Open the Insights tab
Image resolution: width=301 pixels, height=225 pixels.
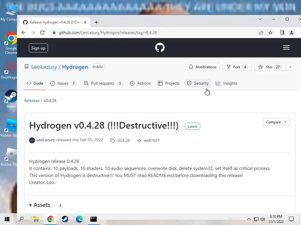227,83
